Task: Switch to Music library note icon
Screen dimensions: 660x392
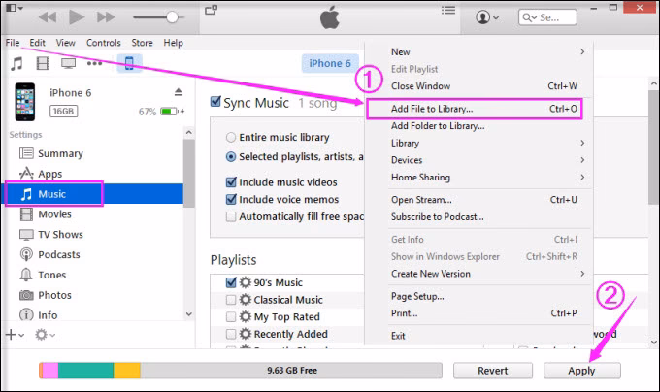Action: tap(16, 63)
